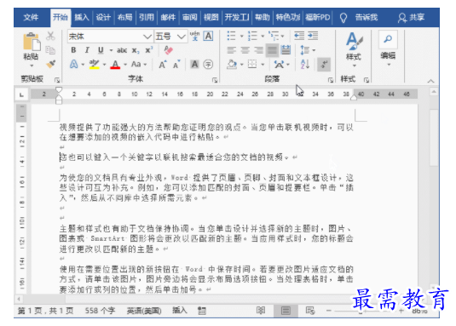
Task: Click language 英语(美国) in status bar
Action: click(x=144, y=311)
